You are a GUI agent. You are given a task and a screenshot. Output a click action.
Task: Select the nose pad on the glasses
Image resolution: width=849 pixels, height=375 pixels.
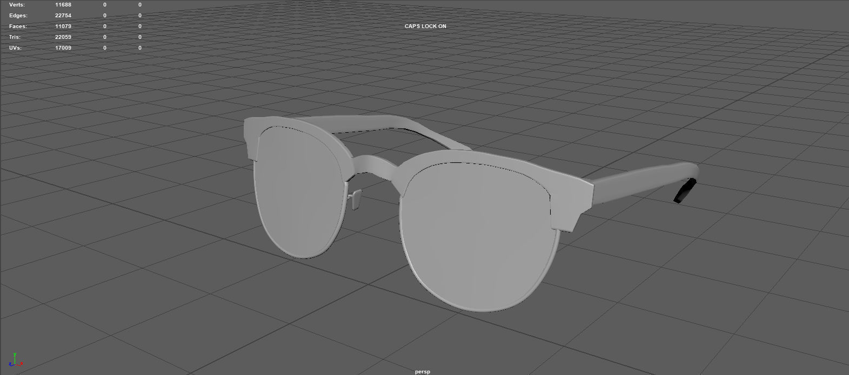pyautogui.click(x=355, y=200)
